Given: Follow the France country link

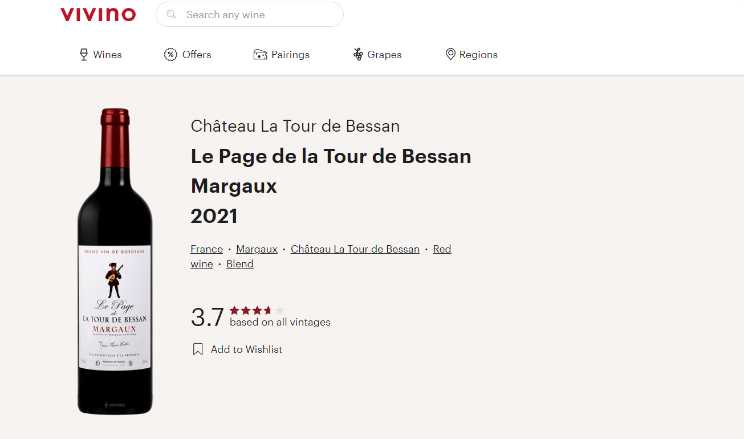Looking at the screenshot, I should (206, 249).
